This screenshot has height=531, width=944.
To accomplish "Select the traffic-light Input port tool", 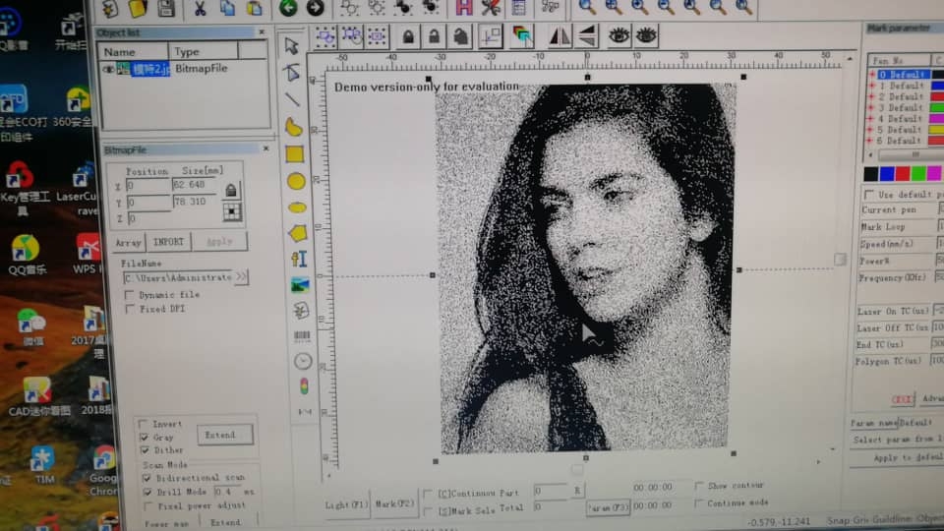I will click(x=304, y=386).
